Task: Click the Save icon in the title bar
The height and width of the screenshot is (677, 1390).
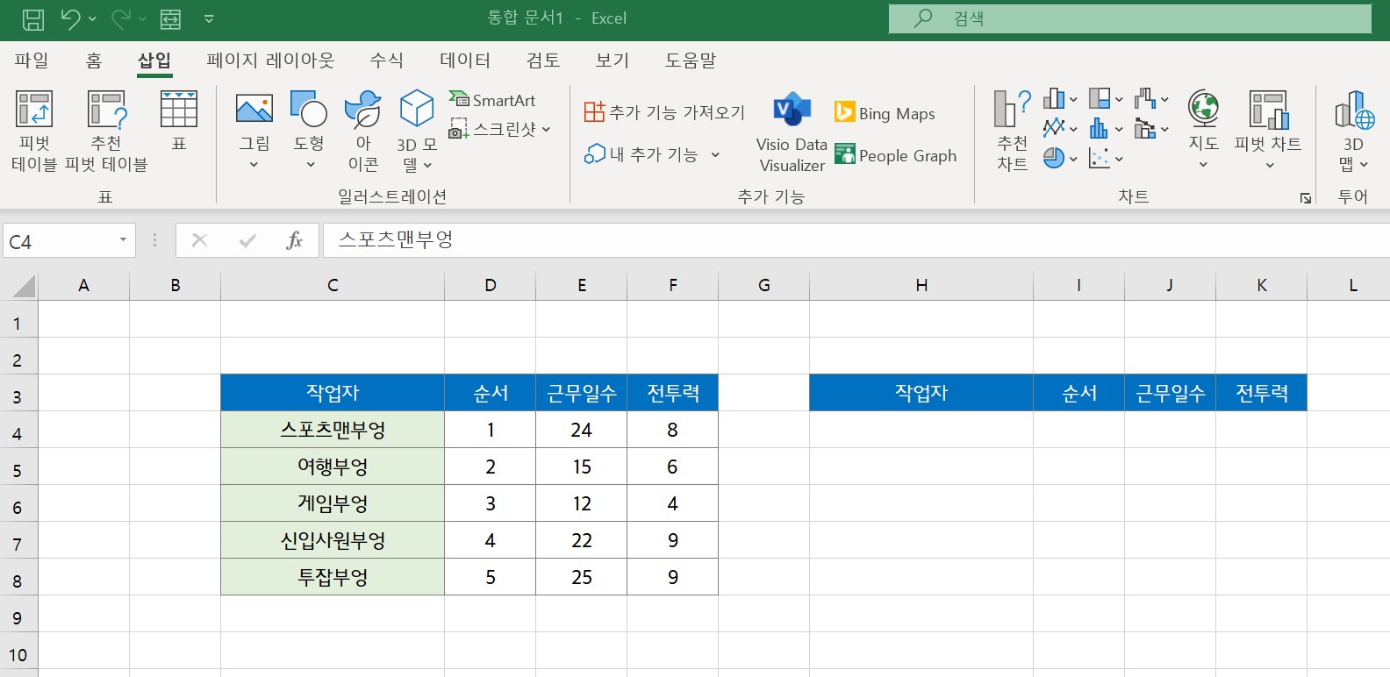Action: pos(32,18)
